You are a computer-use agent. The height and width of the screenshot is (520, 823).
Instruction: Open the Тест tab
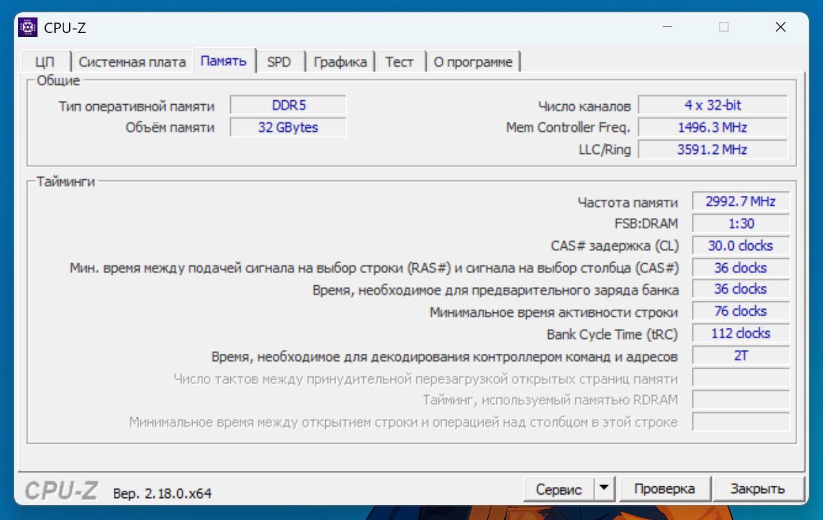tap(400, 62)
